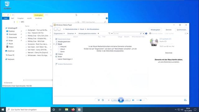Open the Organisieren dropdown menu

pos(59,34)
